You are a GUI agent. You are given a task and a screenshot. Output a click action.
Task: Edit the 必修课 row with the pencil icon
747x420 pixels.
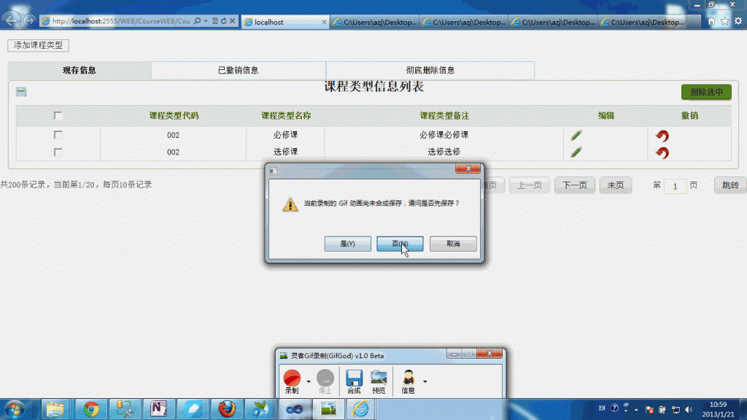pyautogui.click(x=576, y=135)
